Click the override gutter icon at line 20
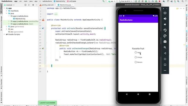The image size is (188, 106). click(43, 49)
